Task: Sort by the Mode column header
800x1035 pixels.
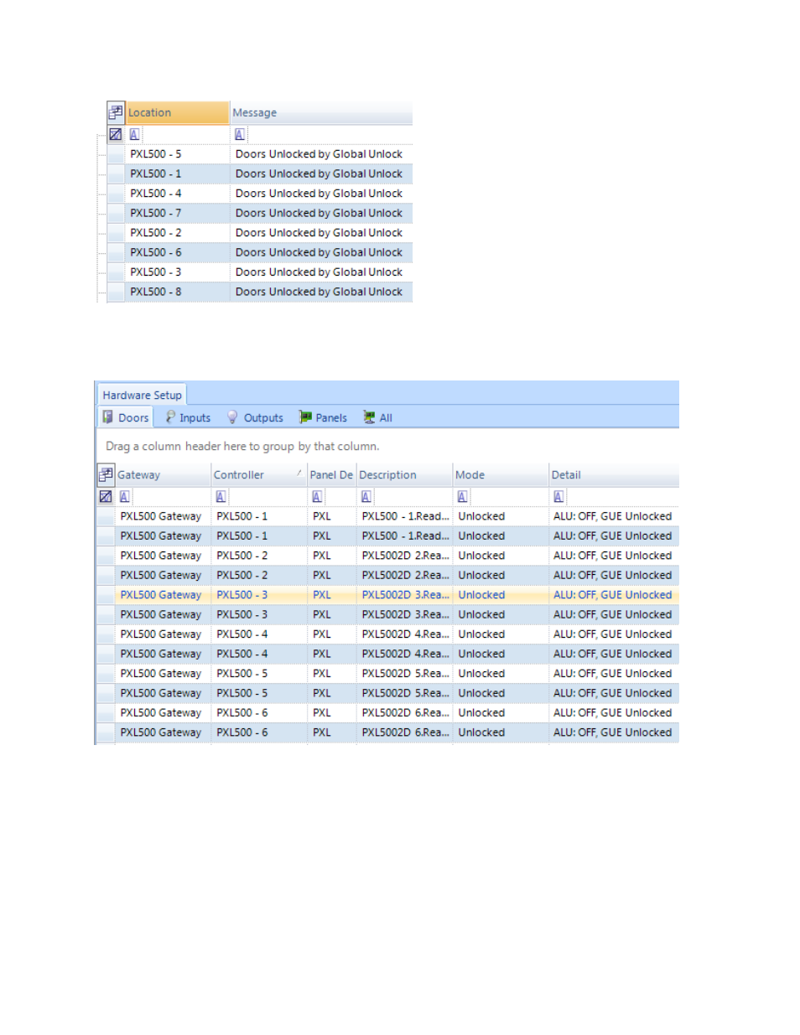Action: tap(501, 474)
